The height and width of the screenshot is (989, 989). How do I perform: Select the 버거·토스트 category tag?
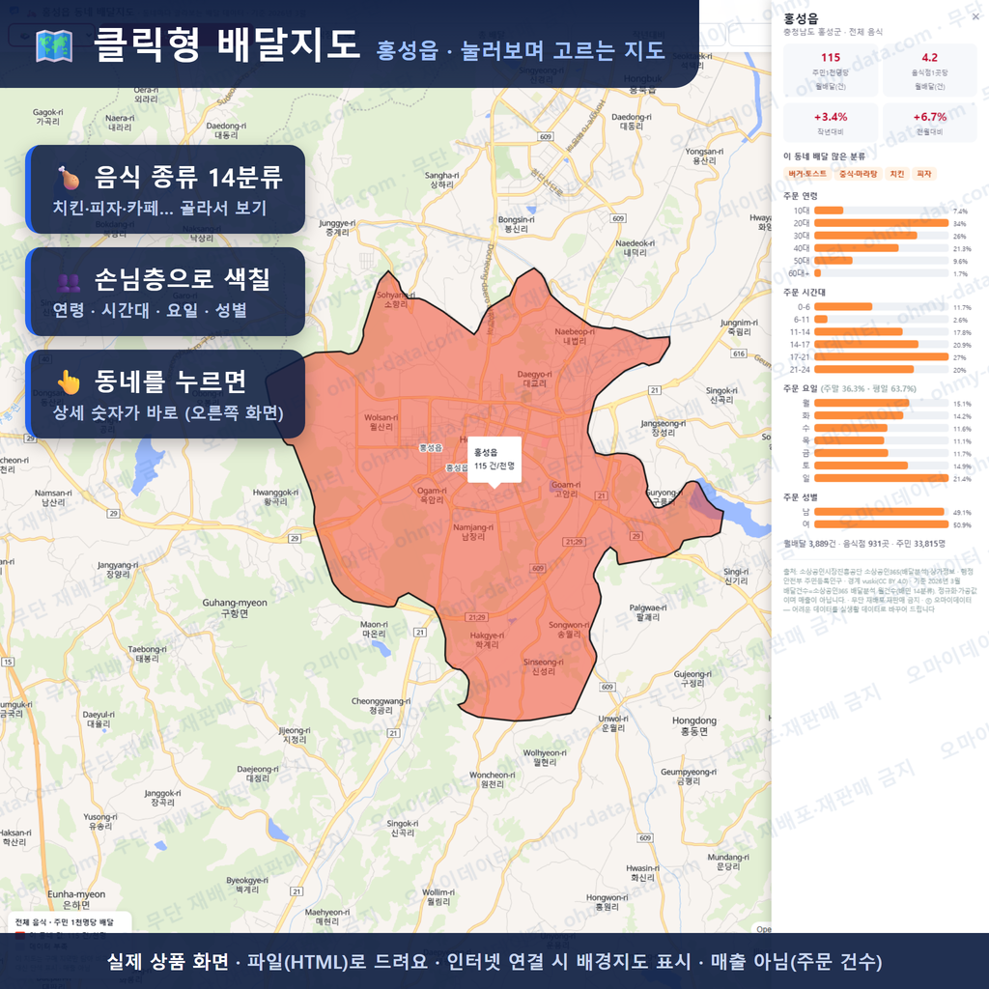[806, 174]
